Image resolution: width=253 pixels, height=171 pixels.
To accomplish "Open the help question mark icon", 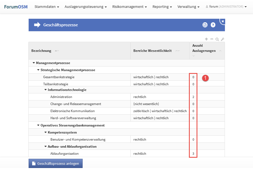I will pyautogui.click(x=213, y=25).
